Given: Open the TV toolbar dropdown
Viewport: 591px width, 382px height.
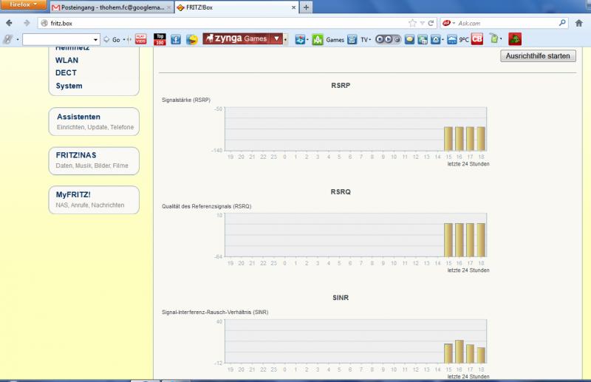Looking at the screenshot, I should pyautogui.click(x=366, y=40).
